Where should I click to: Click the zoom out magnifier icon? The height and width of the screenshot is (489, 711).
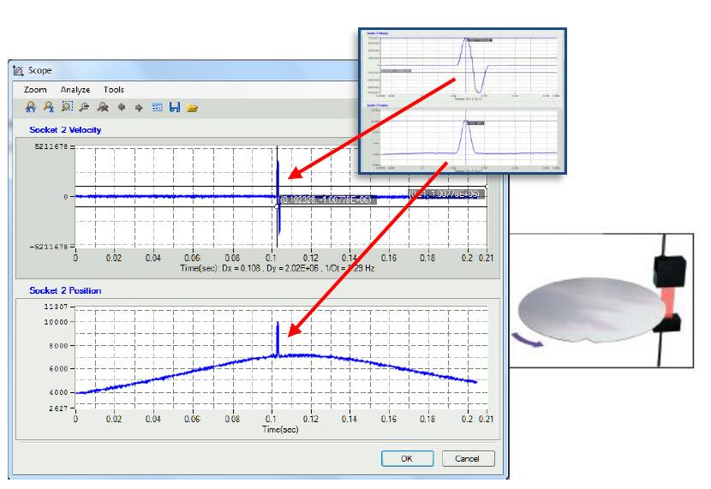click(84, 107)
